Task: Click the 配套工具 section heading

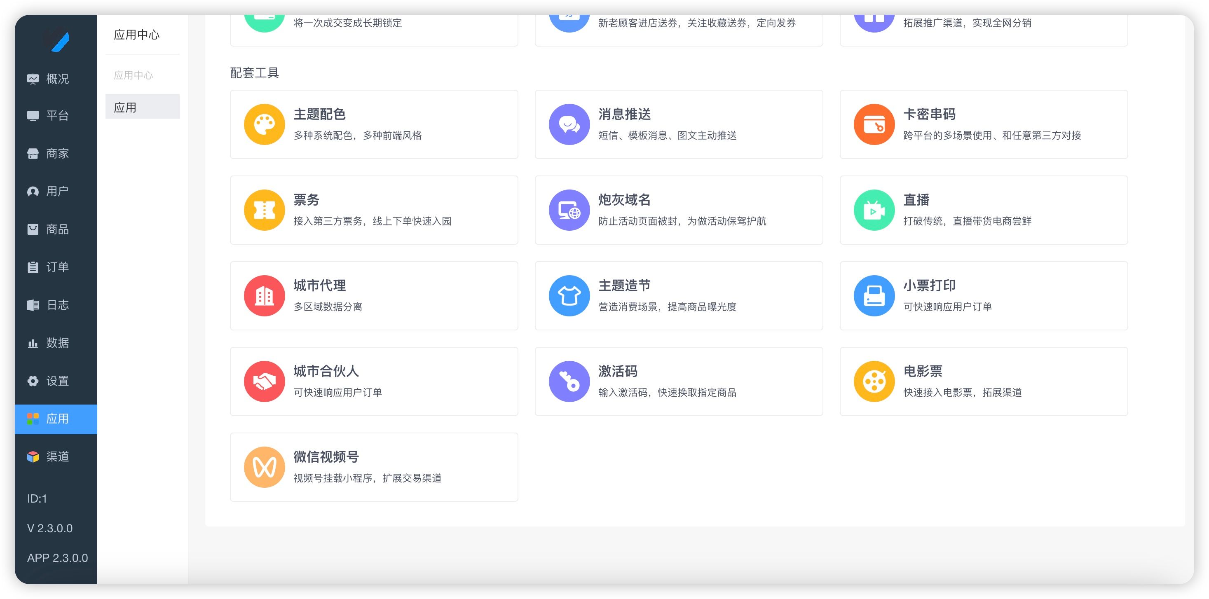Action: (x=254, y=73)
